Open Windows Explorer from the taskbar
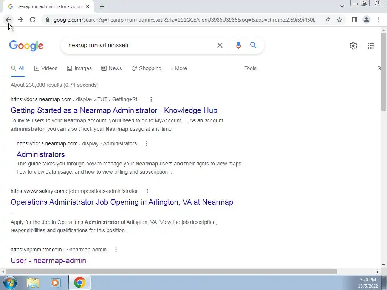The height and width of the screenshot is (290, 387). tap(33, 282)
